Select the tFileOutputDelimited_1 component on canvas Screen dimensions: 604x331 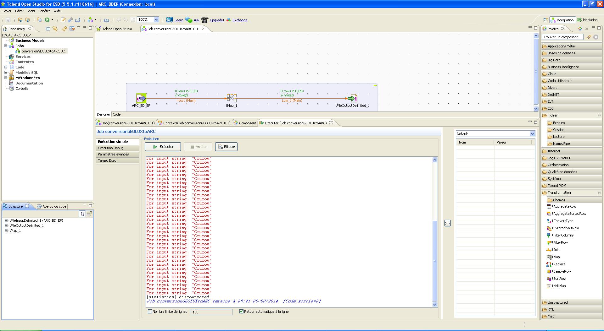pyautogui.click(x=352, y=98)
